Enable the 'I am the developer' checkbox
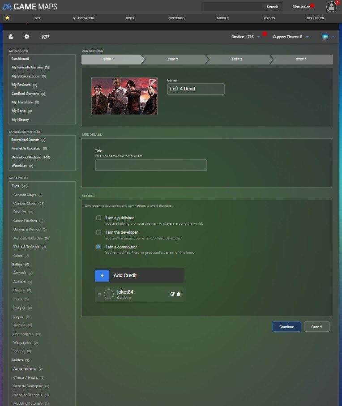Viewport: 342px width, 406px height. [98, 232]
